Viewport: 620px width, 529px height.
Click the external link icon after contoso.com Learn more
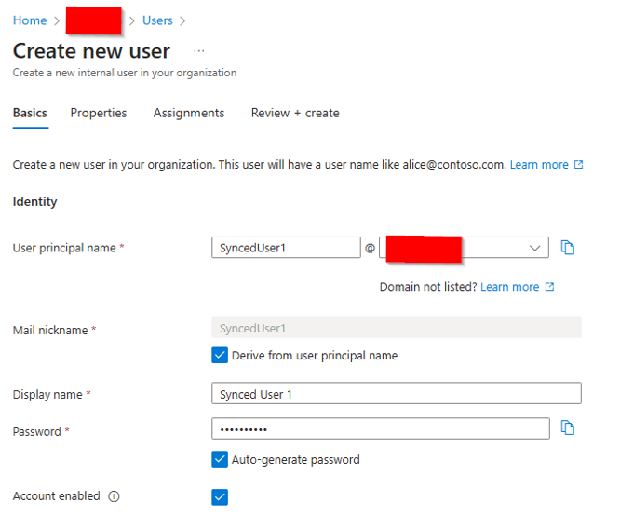click(579, 165)
